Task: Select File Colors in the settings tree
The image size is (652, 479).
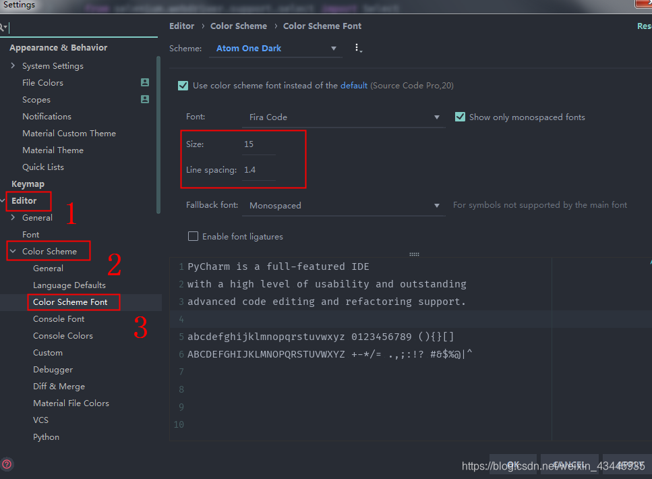Action: (x=43, y=83)
